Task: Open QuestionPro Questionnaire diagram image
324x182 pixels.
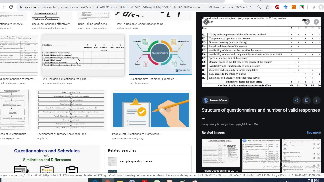Action: 160,55
